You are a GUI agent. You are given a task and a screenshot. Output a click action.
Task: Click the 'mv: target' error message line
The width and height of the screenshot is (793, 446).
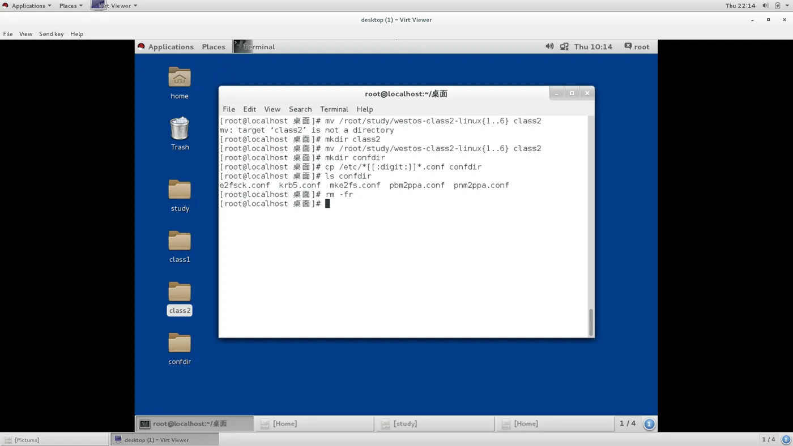pyautogui.click(x=306, y=130)
